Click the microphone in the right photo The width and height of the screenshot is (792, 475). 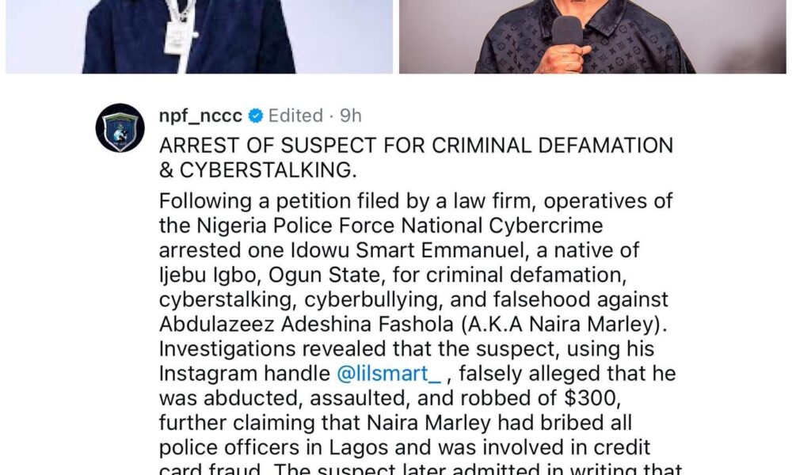(567, 32)
